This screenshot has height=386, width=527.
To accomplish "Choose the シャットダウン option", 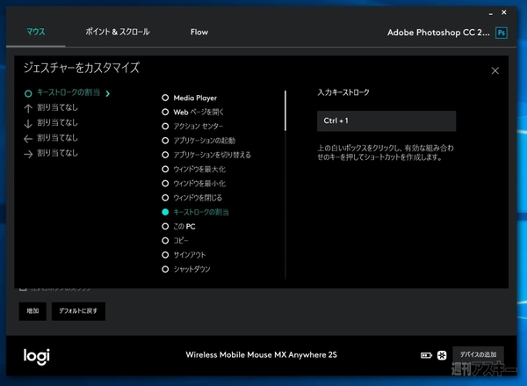I will pos(186,269).
